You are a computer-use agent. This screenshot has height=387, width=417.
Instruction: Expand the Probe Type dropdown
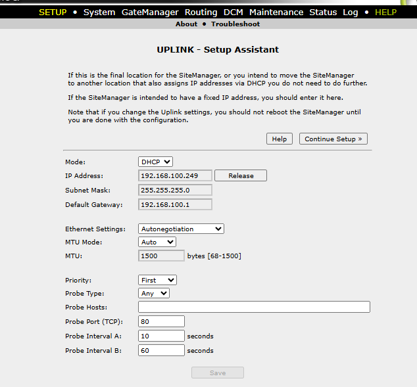[x=154, y=293]
